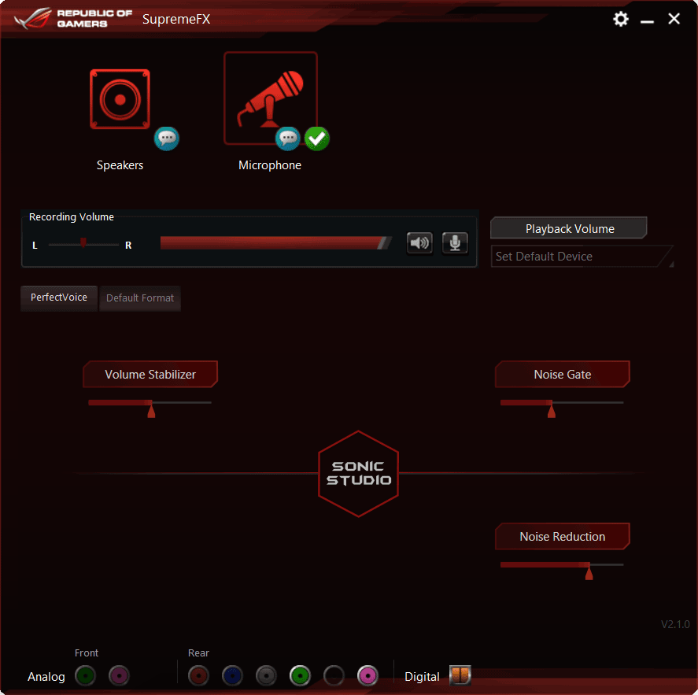The width and height of the screenshot is (698, 695).
Task: Click the green checkmark default badge on Microphone
Action: (x=317, y=139)
